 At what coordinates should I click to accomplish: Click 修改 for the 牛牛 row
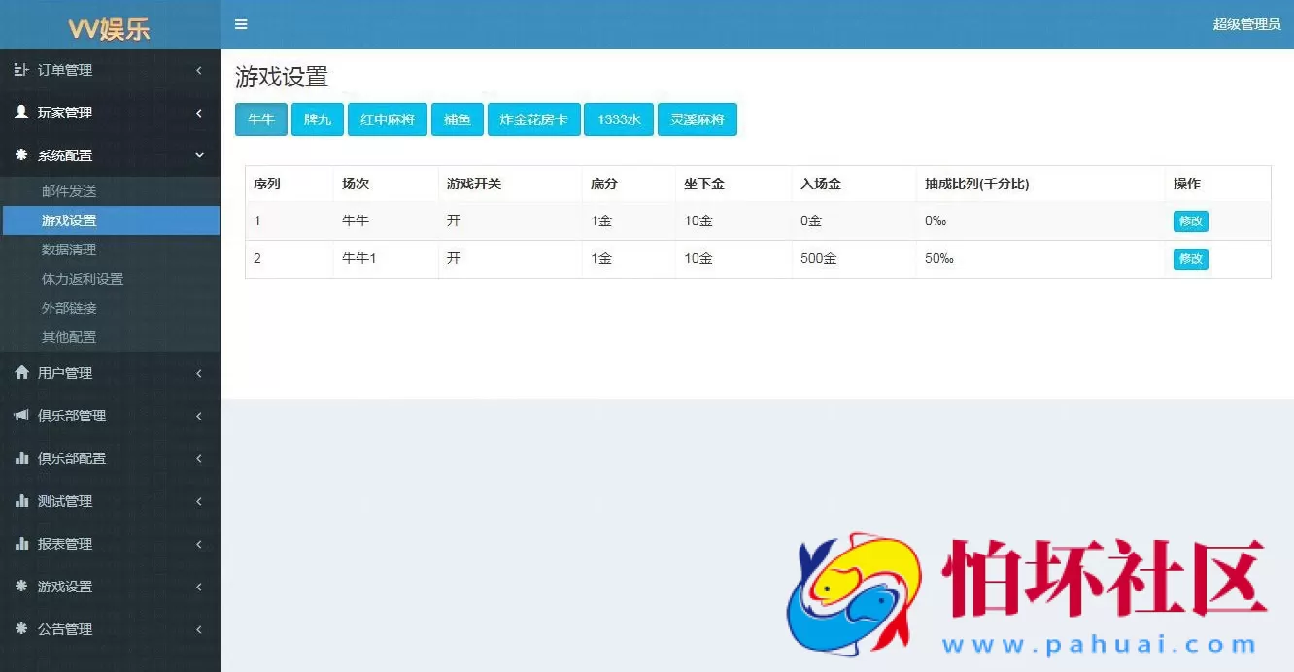(1189, 220)
